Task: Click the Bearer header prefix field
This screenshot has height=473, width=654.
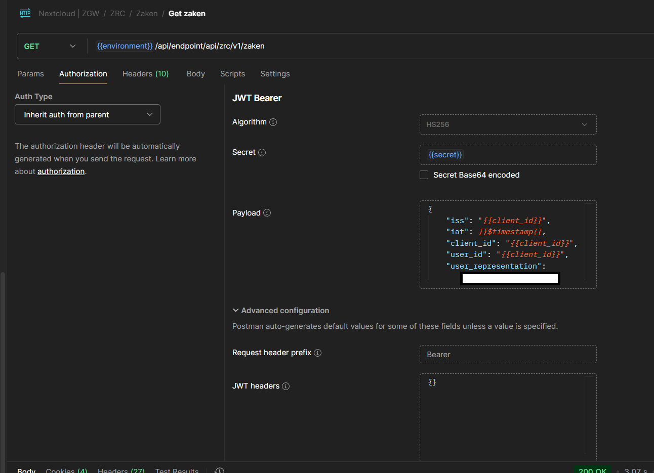Action: tap(508, 354)
